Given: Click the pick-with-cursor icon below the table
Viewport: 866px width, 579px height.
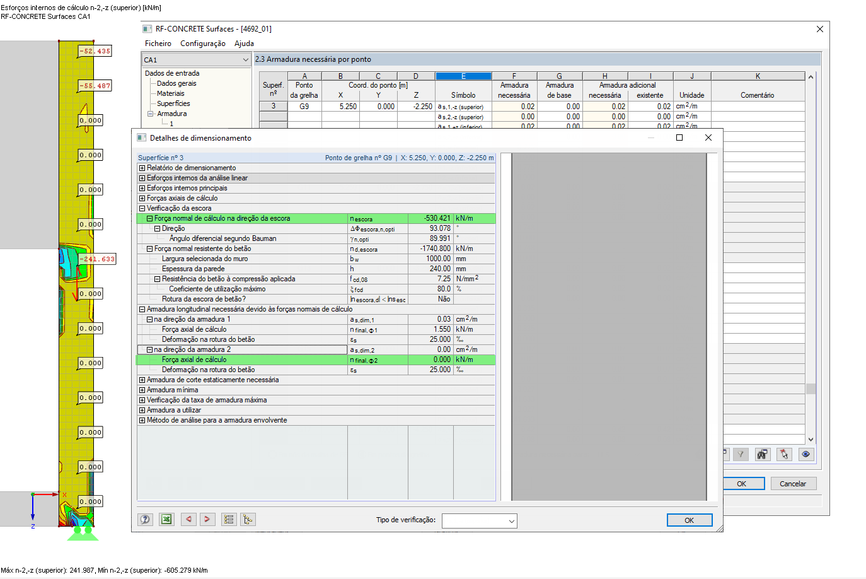Looking at the screenshot, I should (784, 454).
